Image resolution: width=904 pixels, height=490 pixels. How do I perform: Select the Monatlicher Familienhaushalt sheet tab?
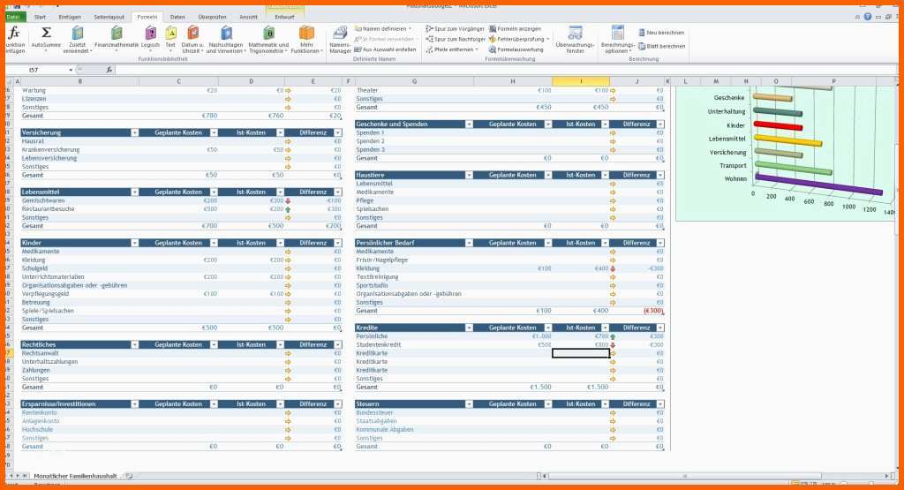pyautogui.click(x=75, y=476)
